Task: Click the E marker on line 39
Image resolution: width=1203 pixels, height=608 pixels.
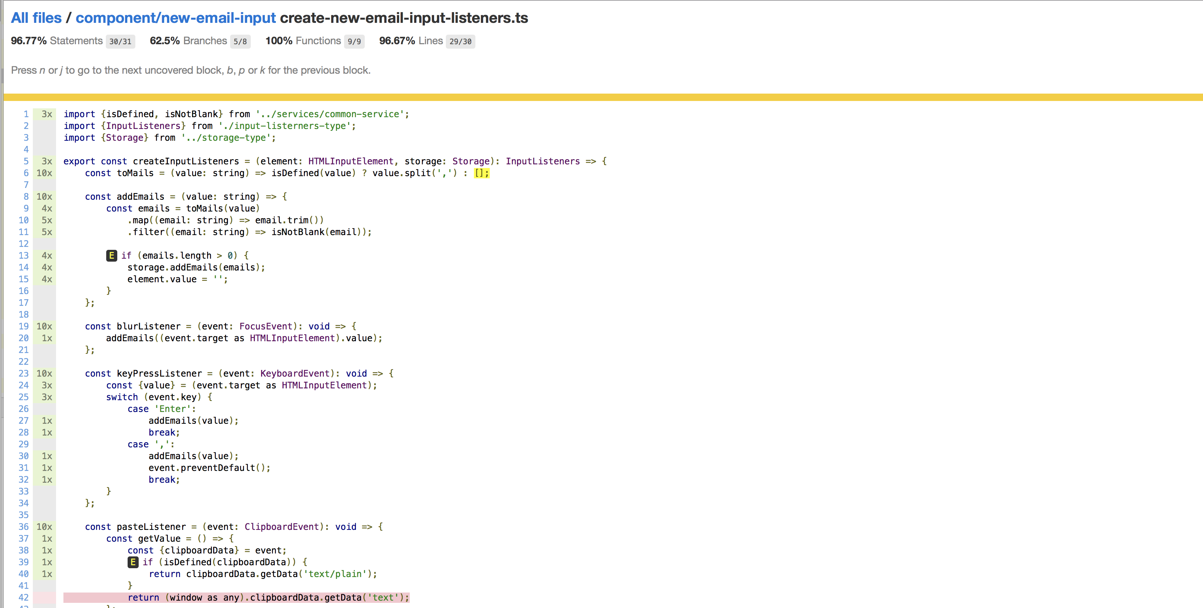Action: pos(133,562)
